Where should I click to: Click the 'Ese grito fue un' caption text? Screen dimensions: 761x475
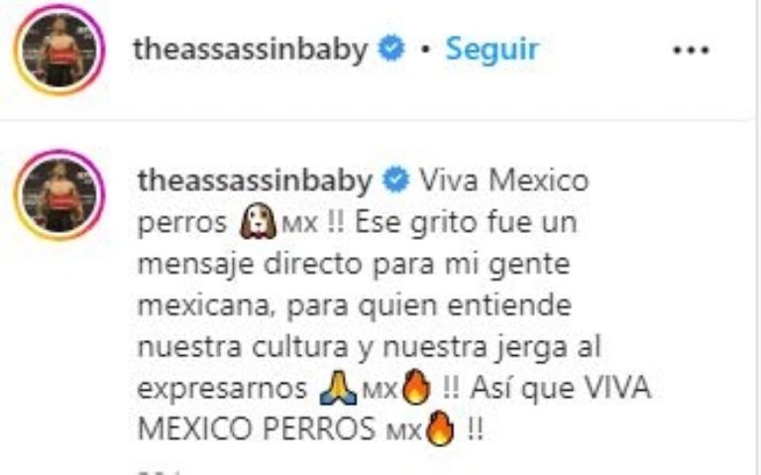[466, 223]
